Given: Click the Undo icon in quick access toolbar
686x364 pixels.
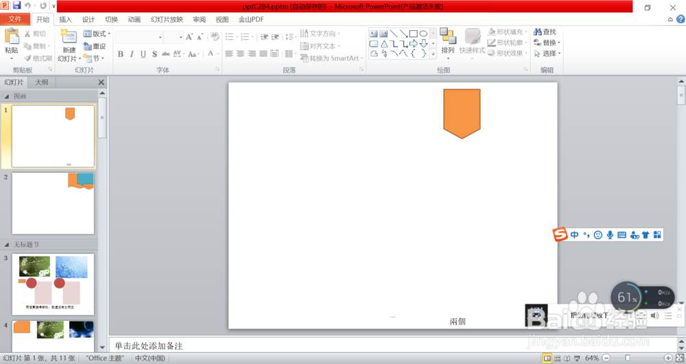Looking at the screenshot, I should click(x=27, y=5).
